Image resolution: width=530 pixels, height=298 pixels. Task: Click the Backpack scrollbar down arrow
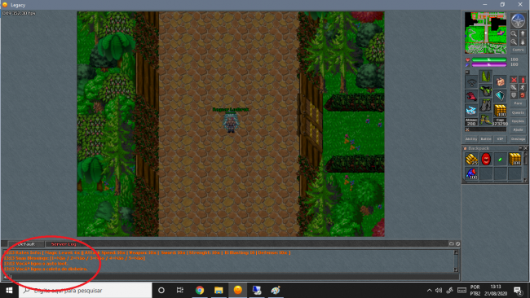coord(525,180)
